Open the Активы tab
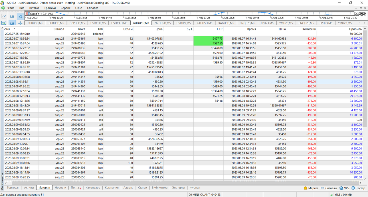This screenshot has width=368, height=197. 29,188
